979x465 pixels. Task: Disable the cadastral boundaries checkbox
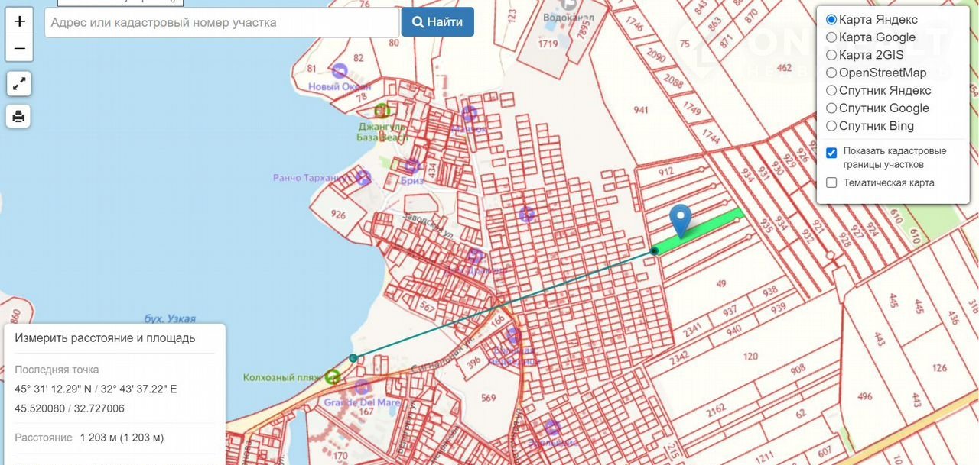(831, 152)
